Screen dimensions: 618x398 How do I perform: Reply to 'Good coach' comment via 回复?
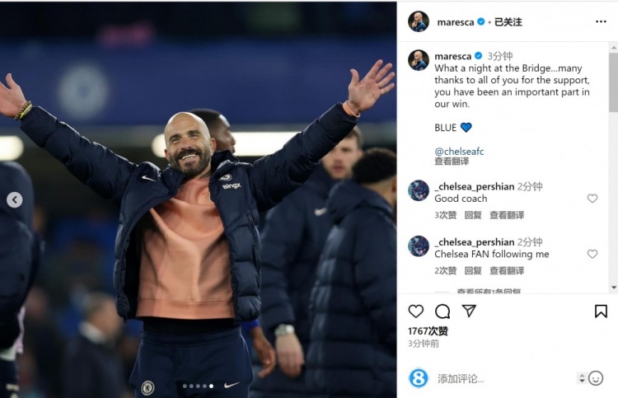(473, 215)
